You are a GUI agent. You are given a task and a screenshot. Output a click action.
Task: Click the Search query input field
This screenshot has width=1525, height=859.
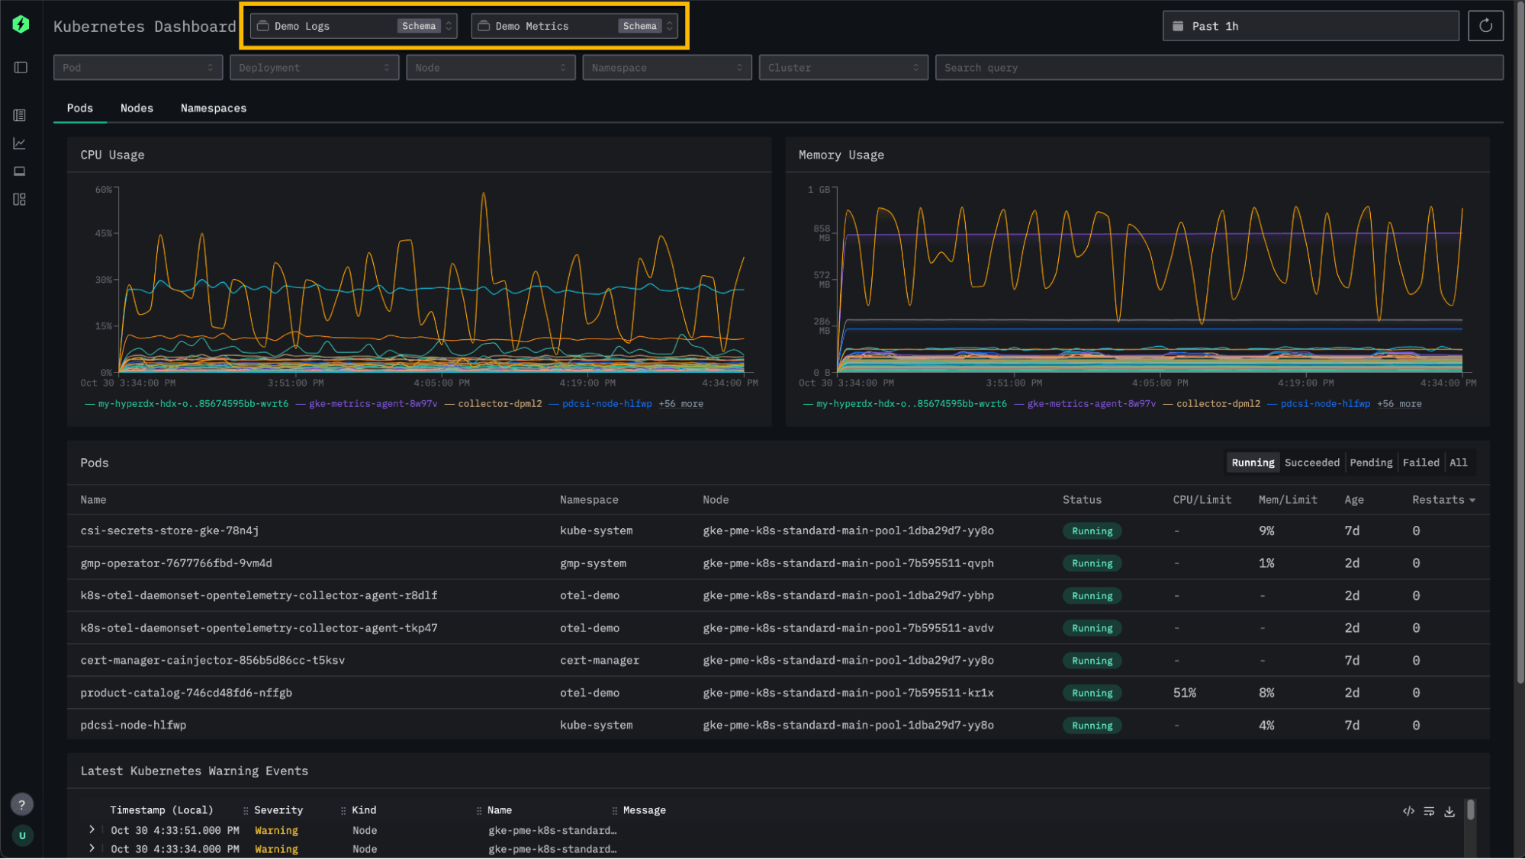[1218, 68]
